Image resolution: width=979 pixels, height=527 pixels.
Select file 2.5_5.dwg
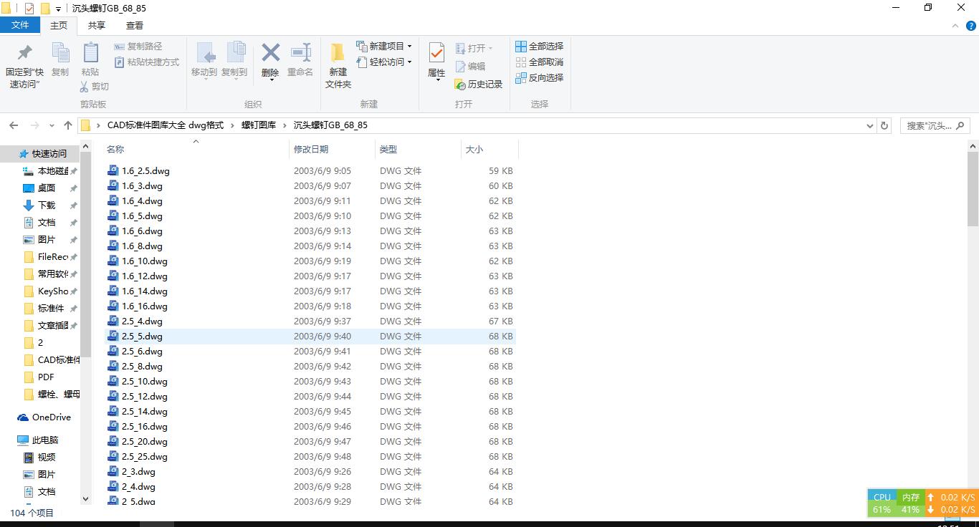pos(310,337)
